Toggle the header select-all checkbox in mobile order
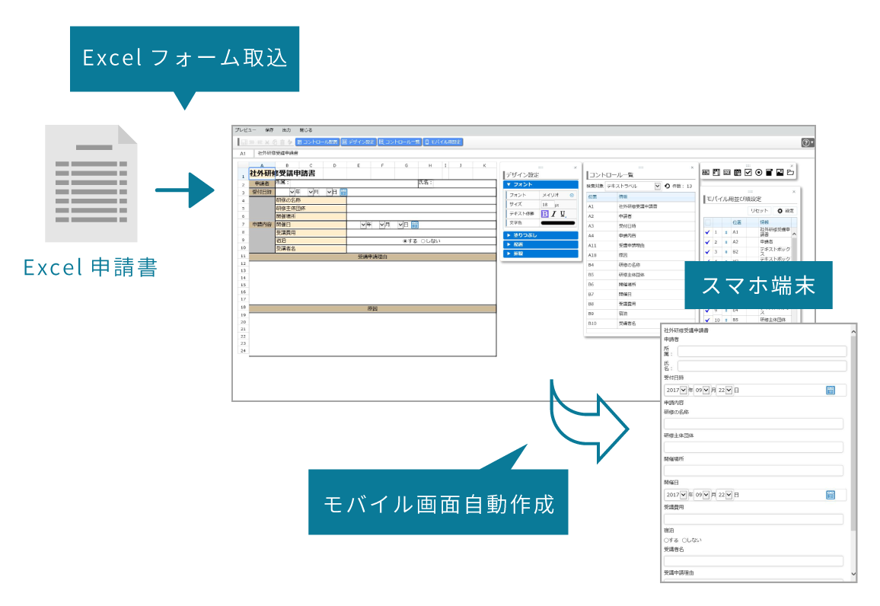The width and height of the screenshot is (880, 606). (x=708, y=222)
